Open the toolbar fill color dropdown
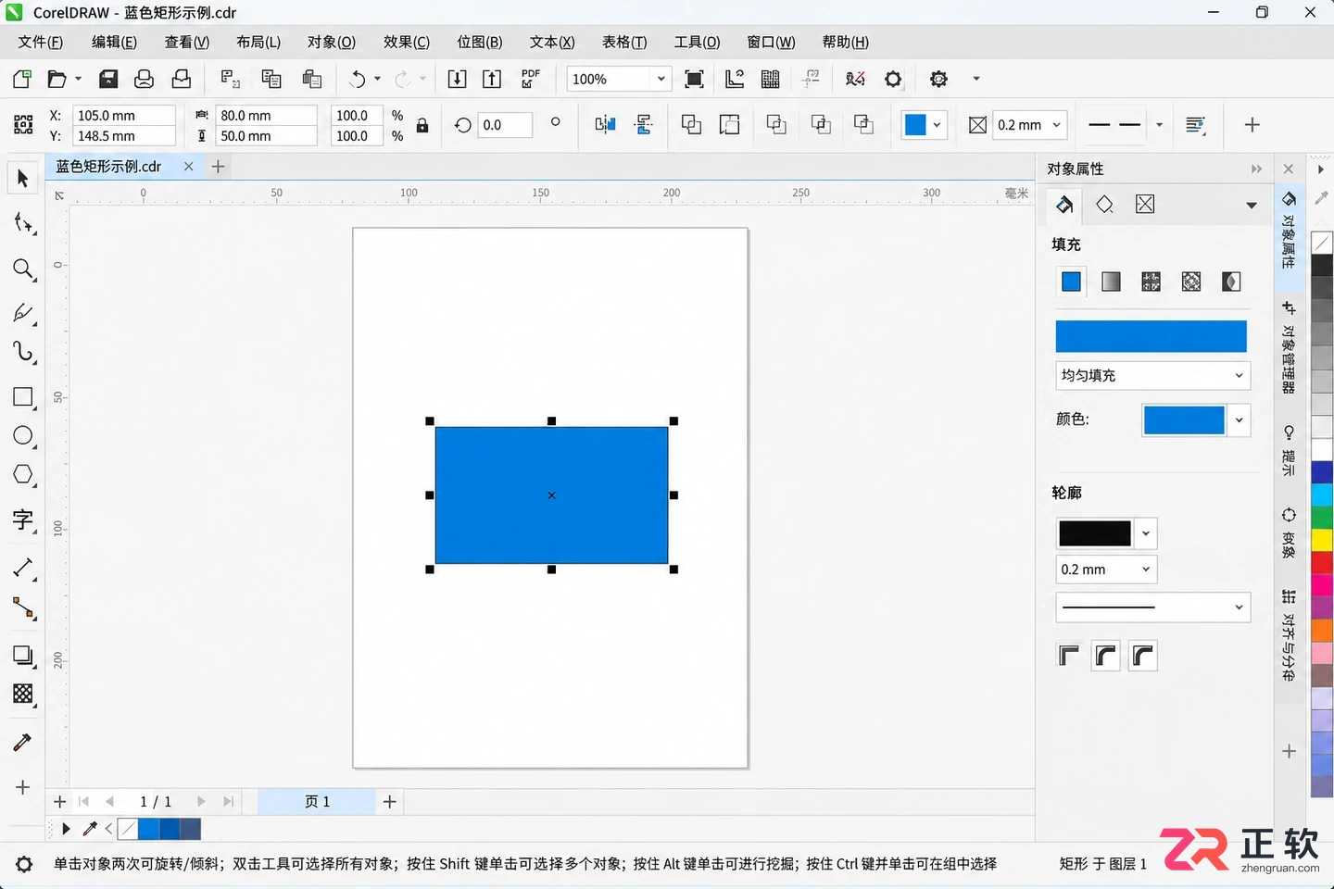 [x=937, y=125]
